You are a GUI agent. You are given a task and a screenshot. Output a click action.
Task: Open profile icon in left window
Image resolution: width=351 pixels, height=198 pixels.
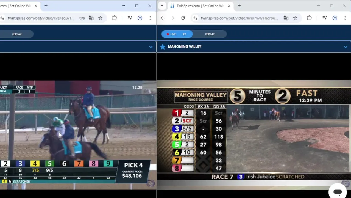140,18
